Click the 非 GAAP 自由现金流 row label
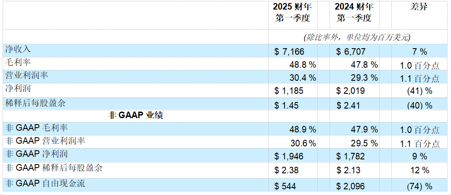Image resolution: width=451 pixels, height=195 pixels. click(x=45, y=183)
